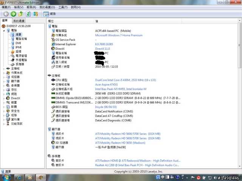Select DMI tree item
242x181 pixels.
pyautogui.click(x=18, y=43)
